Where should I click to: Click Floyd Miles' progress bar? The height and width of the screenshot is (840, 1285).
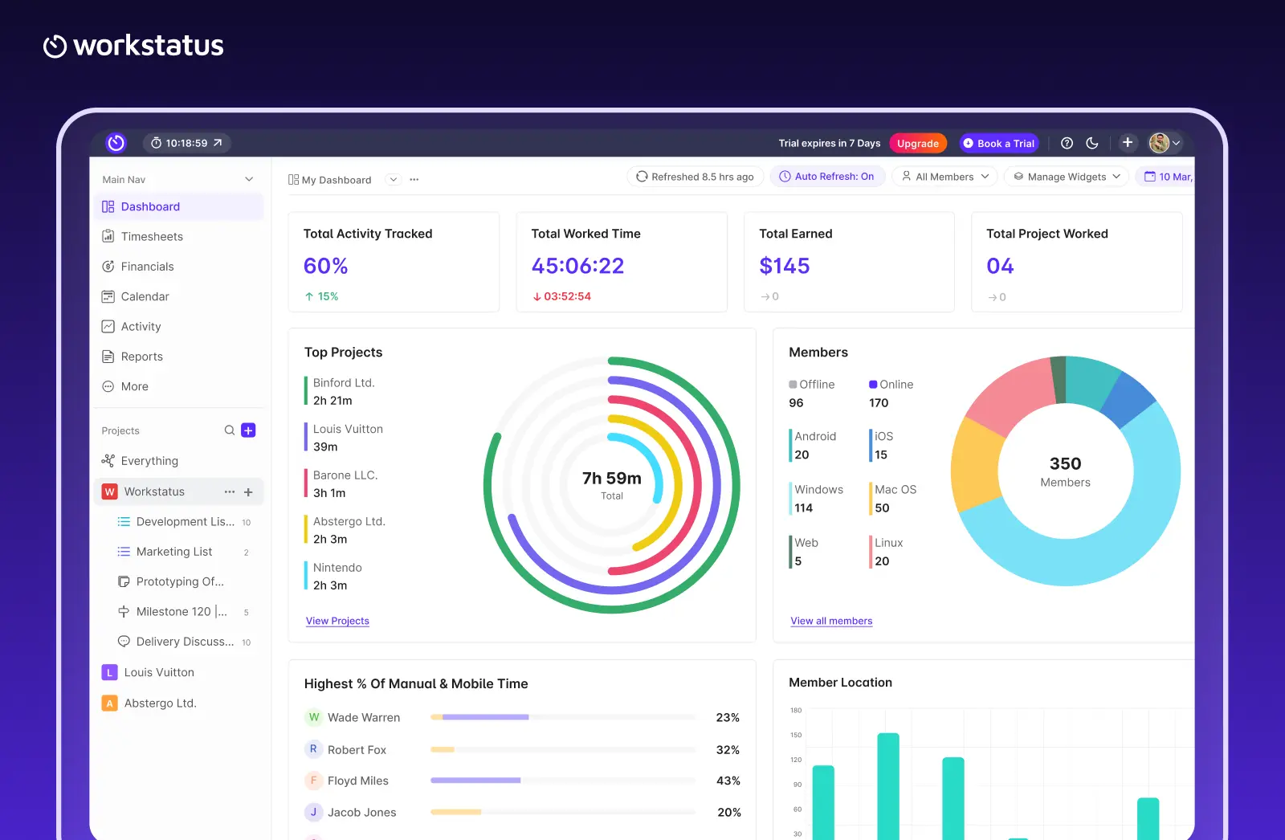point(563,781)
